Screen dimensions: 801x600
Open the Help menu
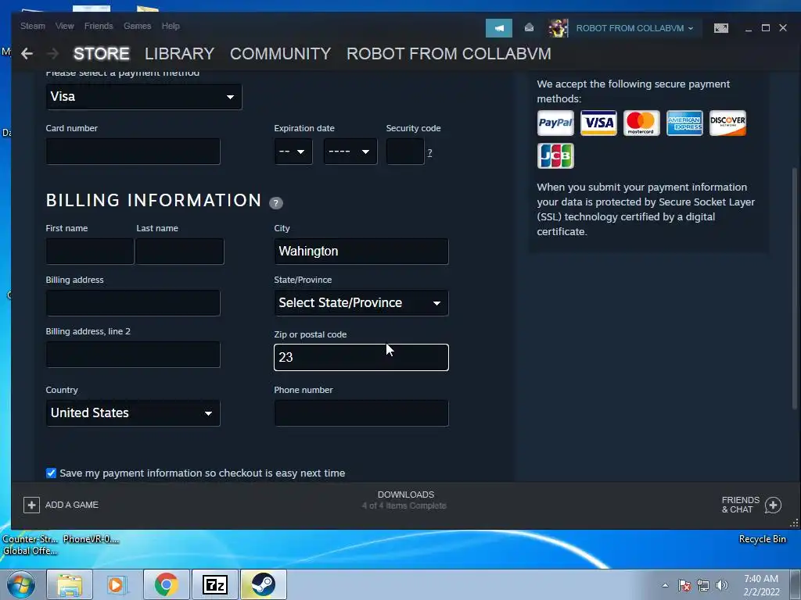click(171, 26)
